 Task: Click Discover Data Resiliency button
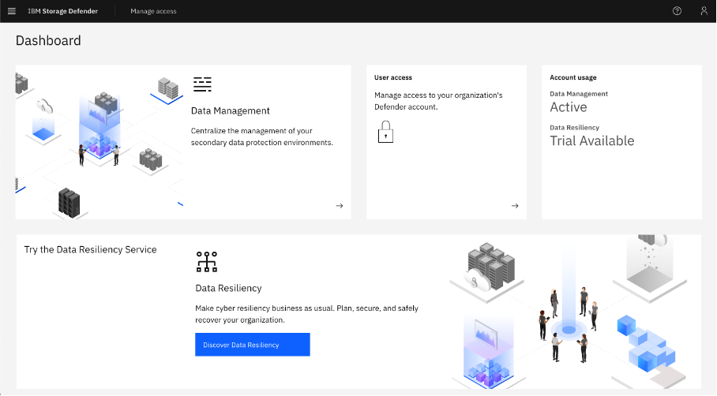(x=253, y=345)
